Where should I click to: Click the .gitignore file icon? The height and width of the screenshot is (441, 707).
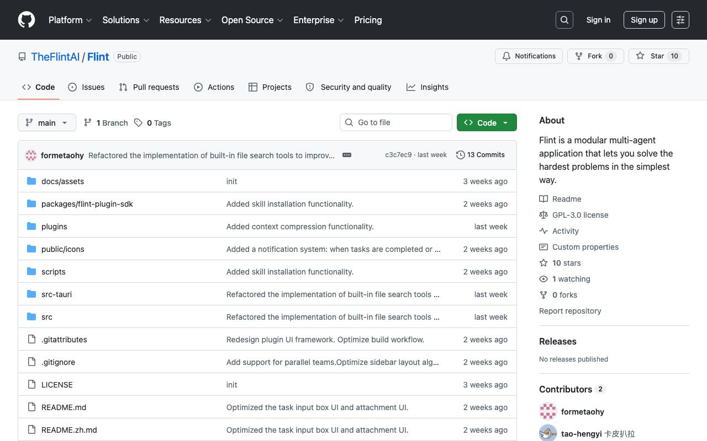click(31, 362)
